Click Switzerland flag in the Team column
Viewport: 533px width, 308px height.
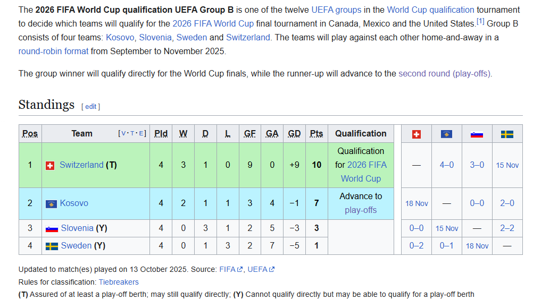[x=51, y=166]
